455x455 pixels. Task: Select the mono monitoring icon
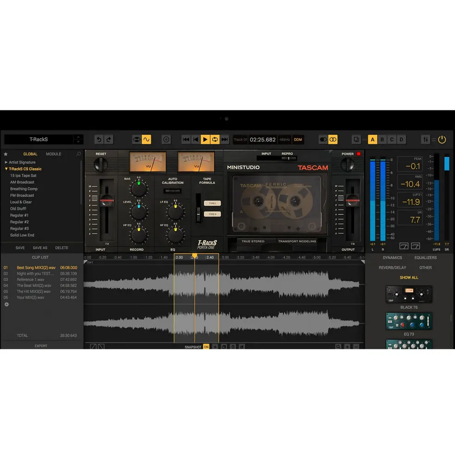click(x=323, y=140)
